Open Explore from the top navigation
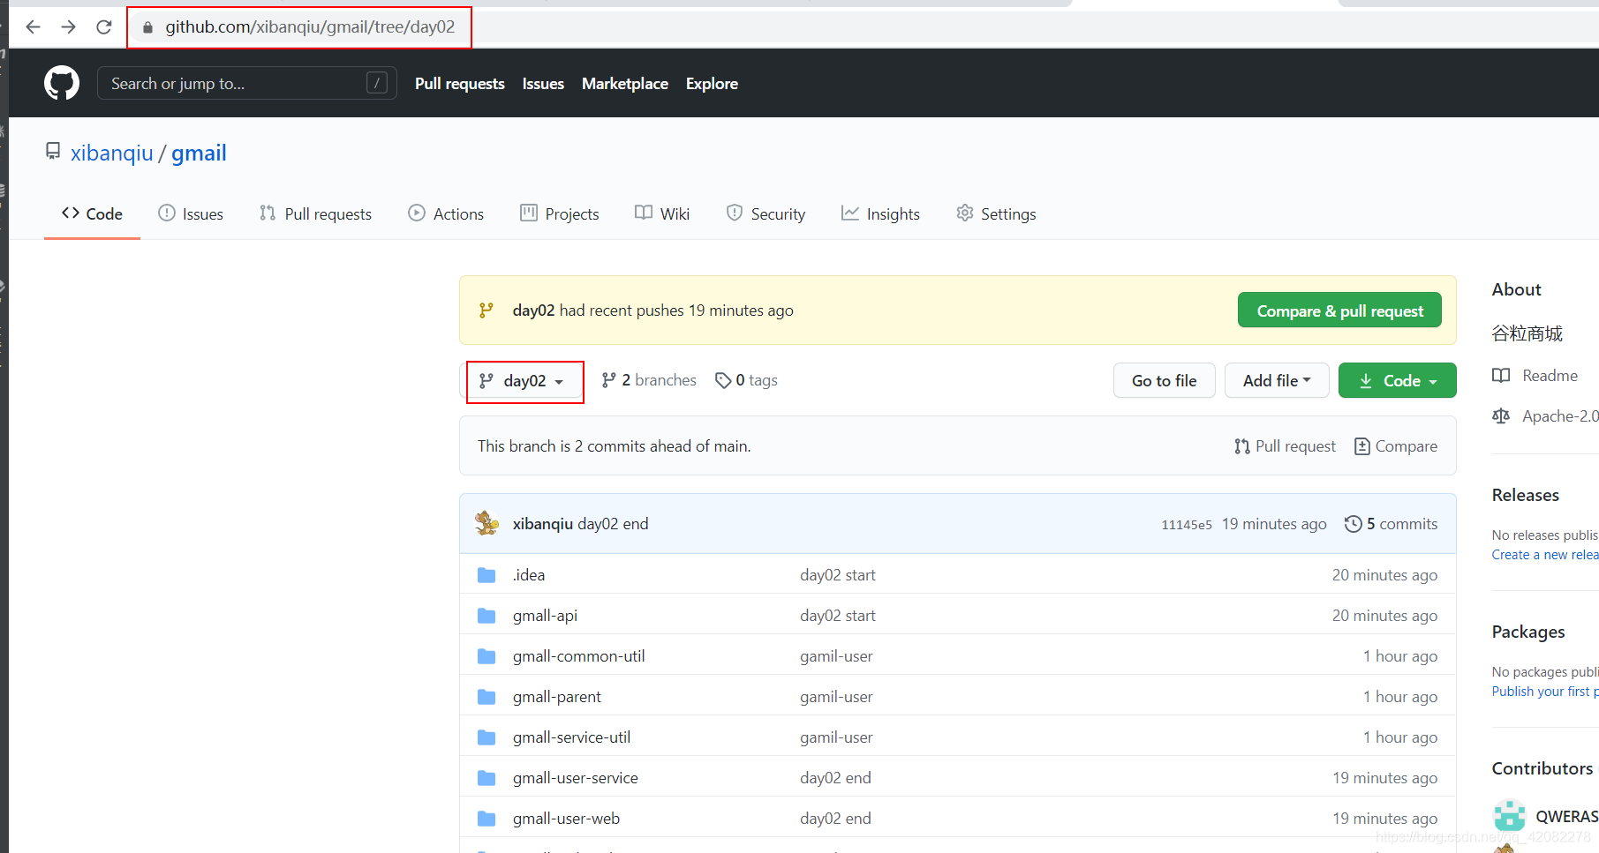Screen dimensions: 1599x853 tap(712, 84)
